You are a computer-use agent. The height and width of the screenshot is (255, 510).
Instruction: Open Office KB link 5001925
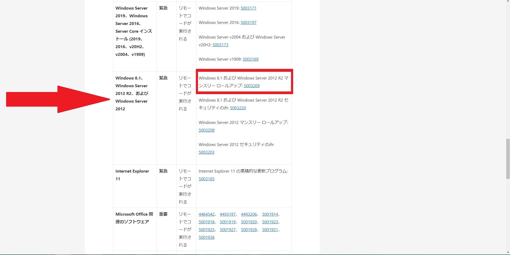coord(206,230)
